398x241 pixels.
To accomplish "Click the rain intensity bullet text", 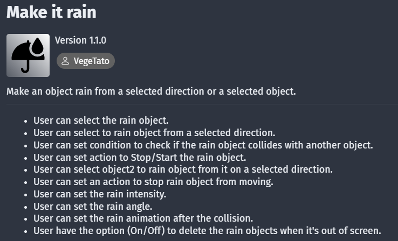I will [x=100, y=194].
